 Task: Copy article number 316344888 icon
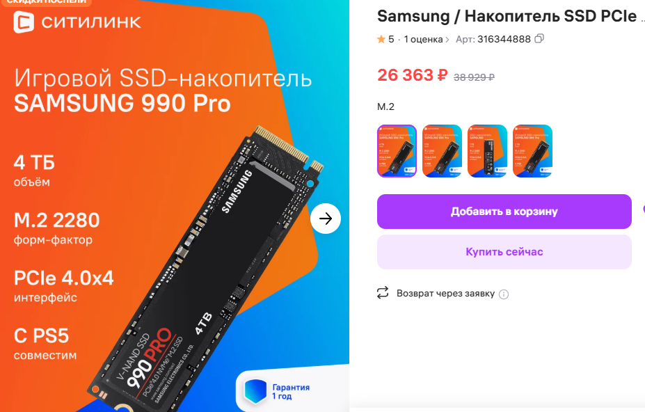pyautogui.click(x=539, y=39)
